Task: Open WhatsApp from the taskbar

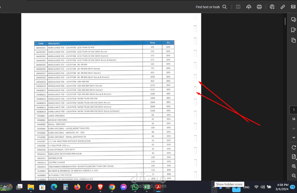Action: 135,187
